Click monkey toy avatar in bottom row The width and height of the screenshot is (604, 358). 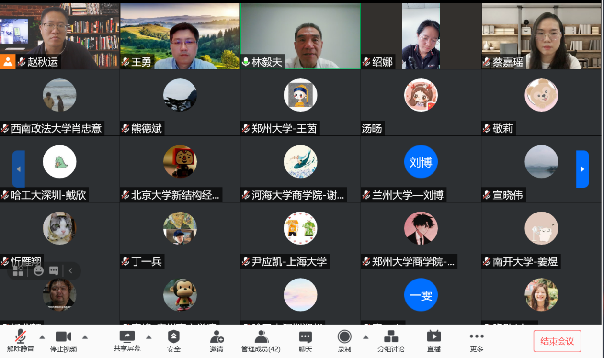coord(180,295)
